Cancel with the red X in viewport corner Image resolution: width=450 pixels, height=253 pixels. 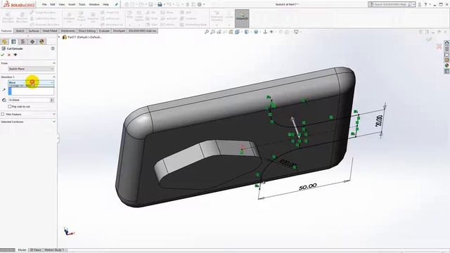coord(439,46)
